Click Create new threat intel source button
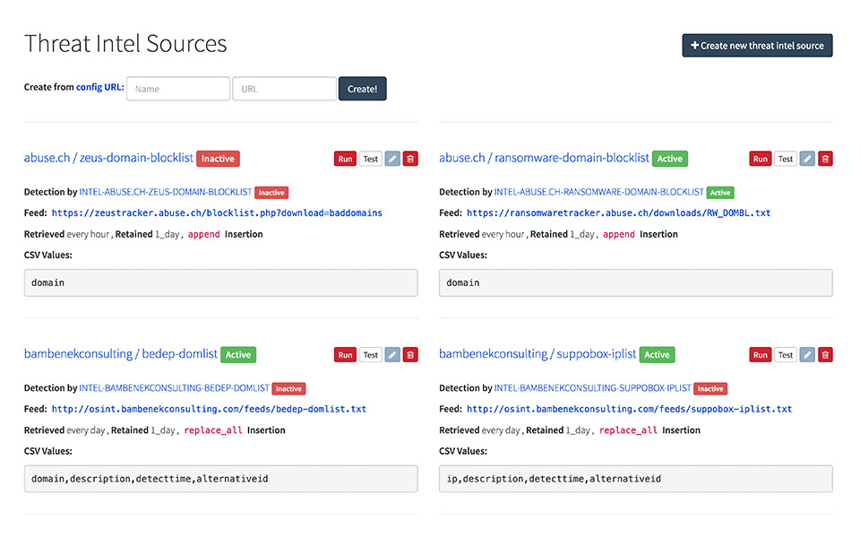Image resolution: width=860 pixels, height=538 pixels. click(x=757, y=46)
